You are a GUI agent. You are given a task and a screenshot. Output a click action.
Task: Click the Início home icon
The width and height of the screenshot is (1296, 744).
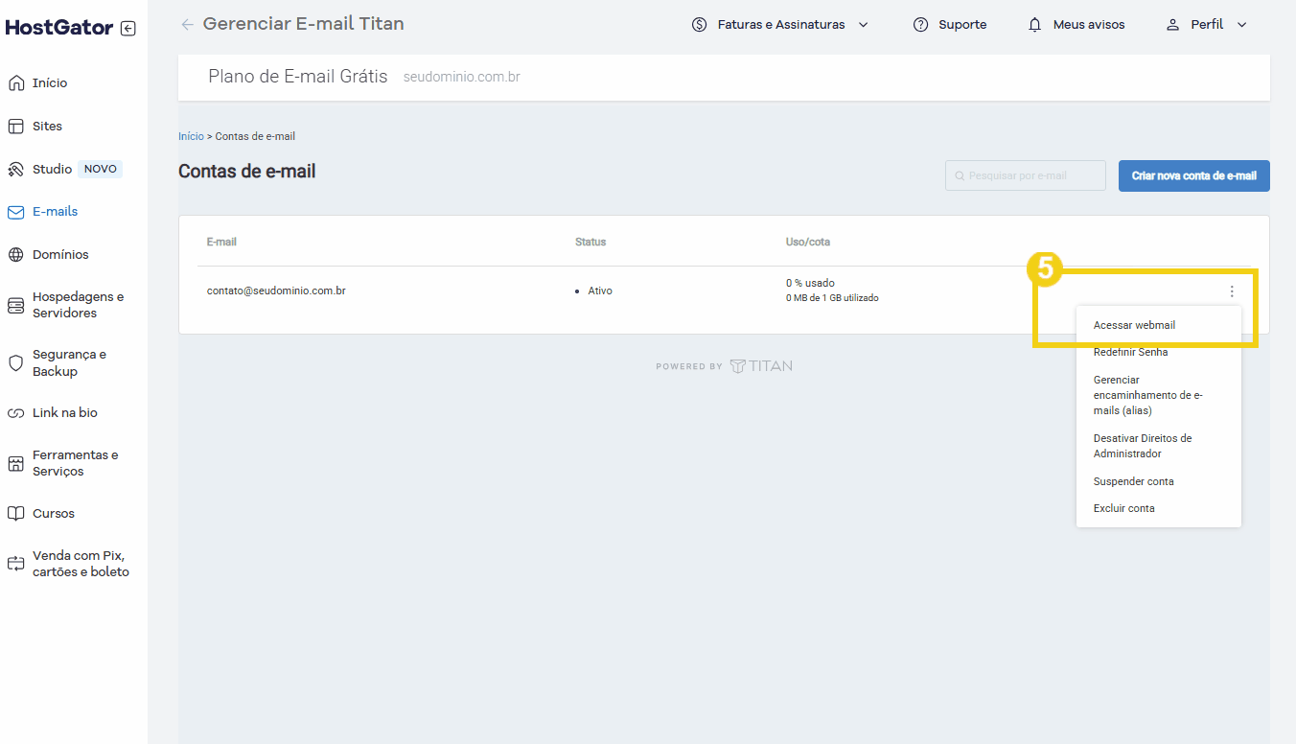coord(15,83)
